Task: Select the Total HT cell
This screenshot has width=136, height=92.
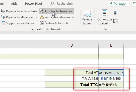Action: tap(72, 73)
